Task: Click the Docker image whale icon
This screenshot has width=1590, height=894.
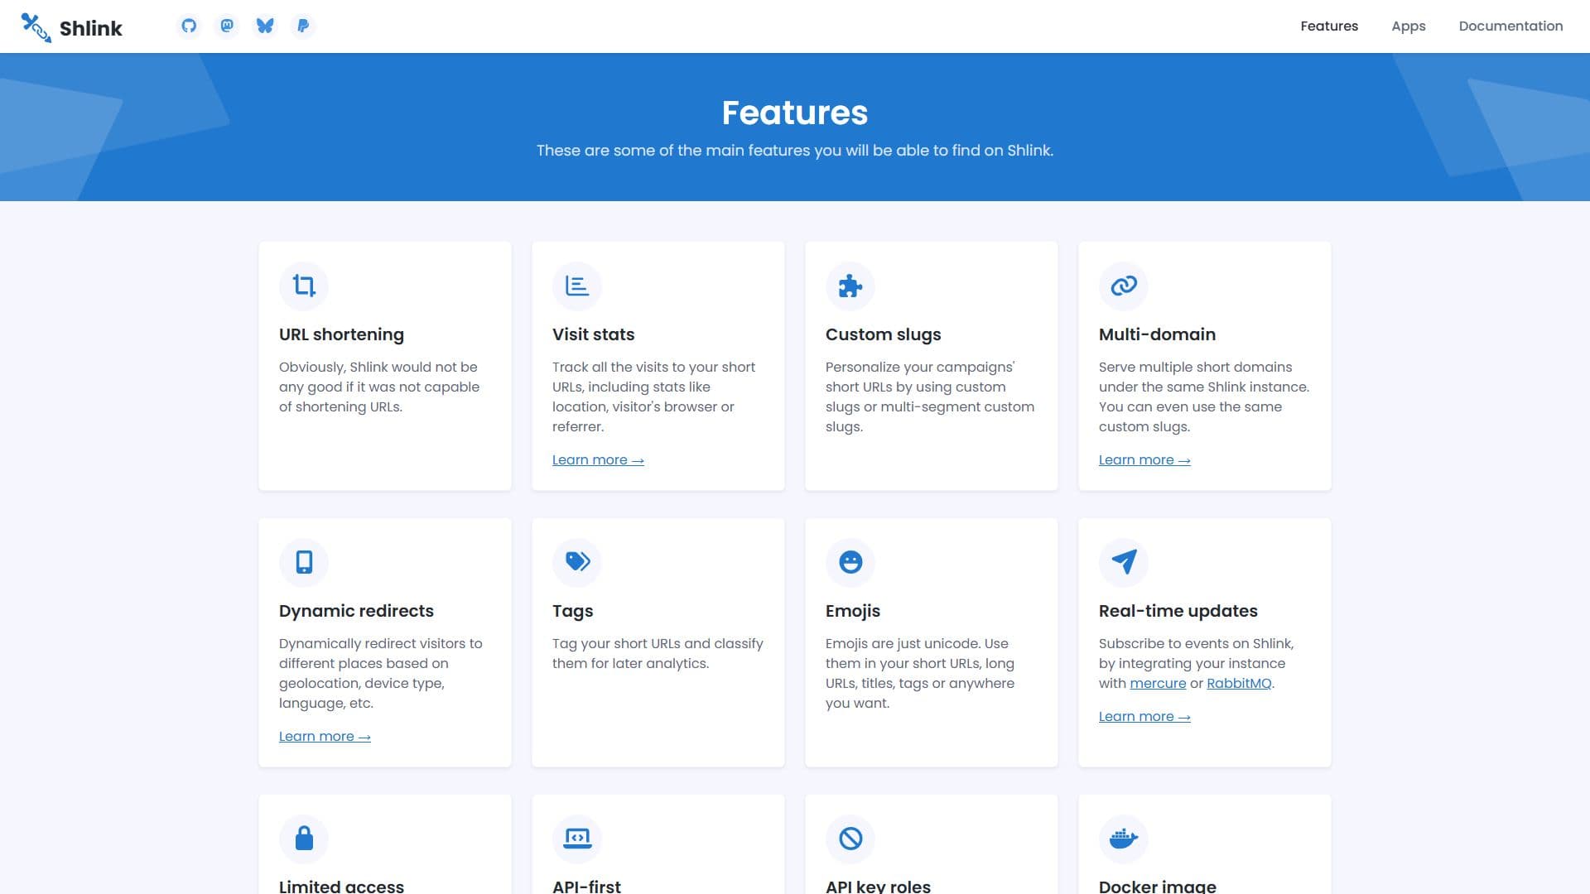Action: [x=1124, y=839]
